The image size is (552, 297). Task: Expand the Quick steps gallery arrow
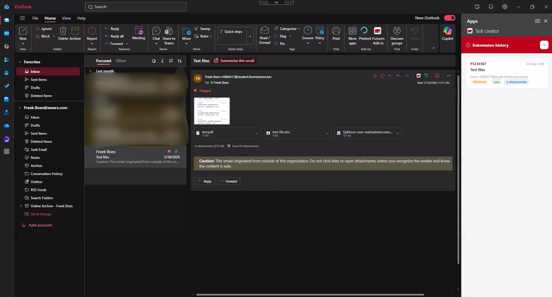click(x=250, y=36)
